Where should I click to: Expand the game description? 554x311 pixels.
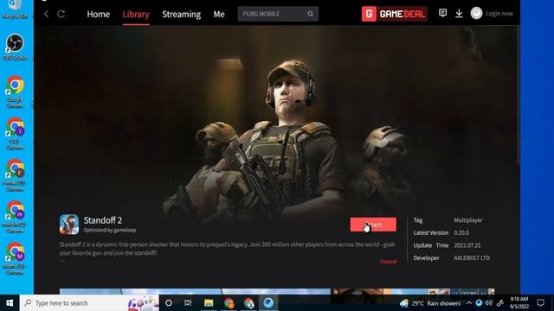point(389,262)
